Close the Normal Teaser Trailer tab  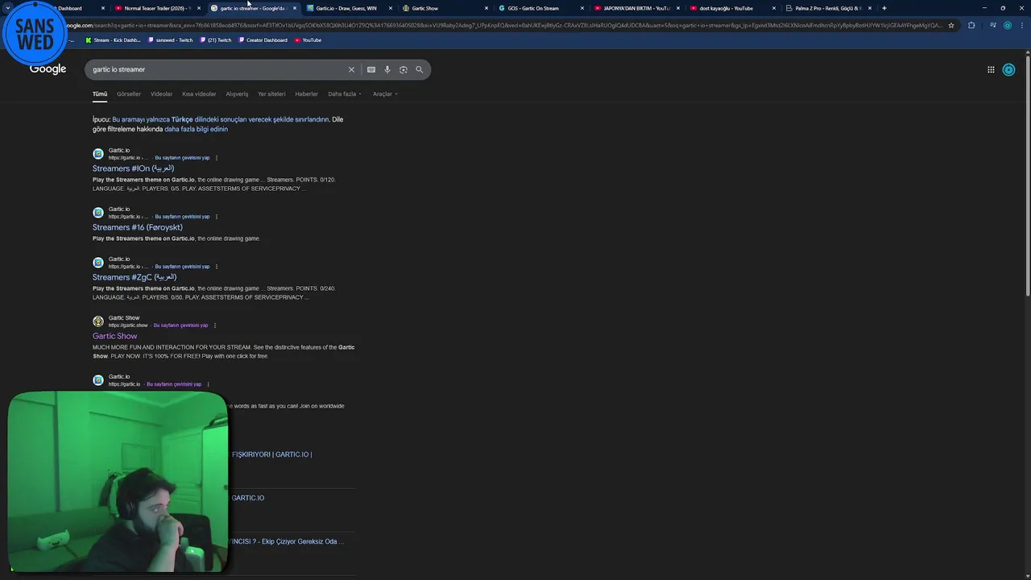tap(199, 8)
